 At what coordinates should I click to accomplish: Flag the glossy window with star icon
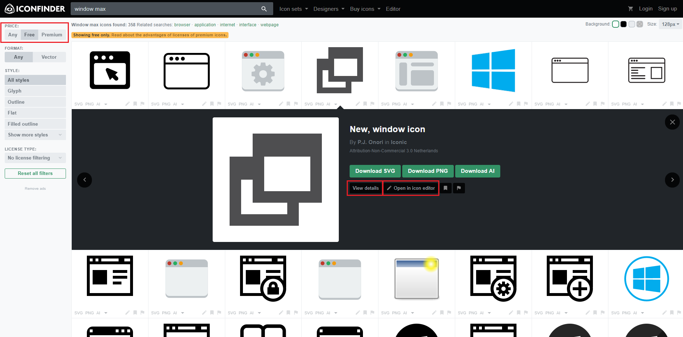tap(449, 313)
